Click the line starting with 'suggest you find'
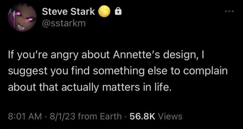Viewport: 243px width, 129px height. coord(117,71)
